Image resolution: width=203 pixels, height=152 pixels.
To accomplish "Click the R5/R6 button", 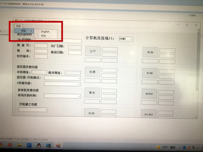I will click(150, 52).
